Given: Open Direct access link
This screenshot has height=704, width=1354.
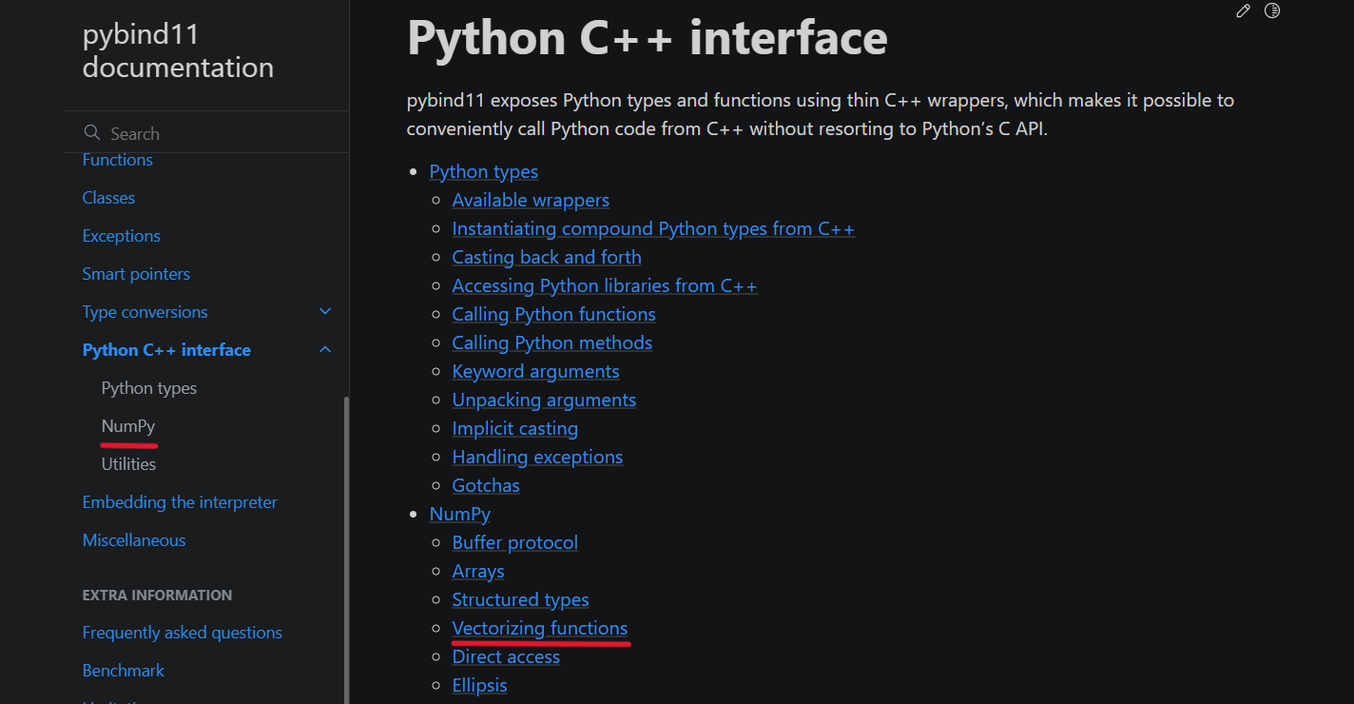Looking at the screenshot, I should (506, 656).
